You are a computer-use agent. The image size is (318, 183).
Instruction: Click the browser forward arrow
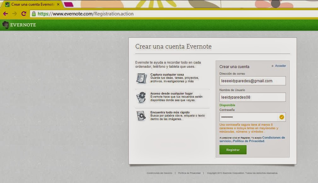pos(14,14)
